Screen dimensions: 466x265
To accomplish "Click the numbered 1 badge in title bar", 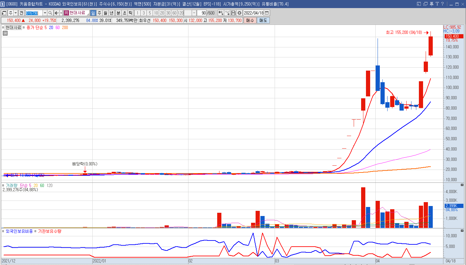I will click(3, 4).
